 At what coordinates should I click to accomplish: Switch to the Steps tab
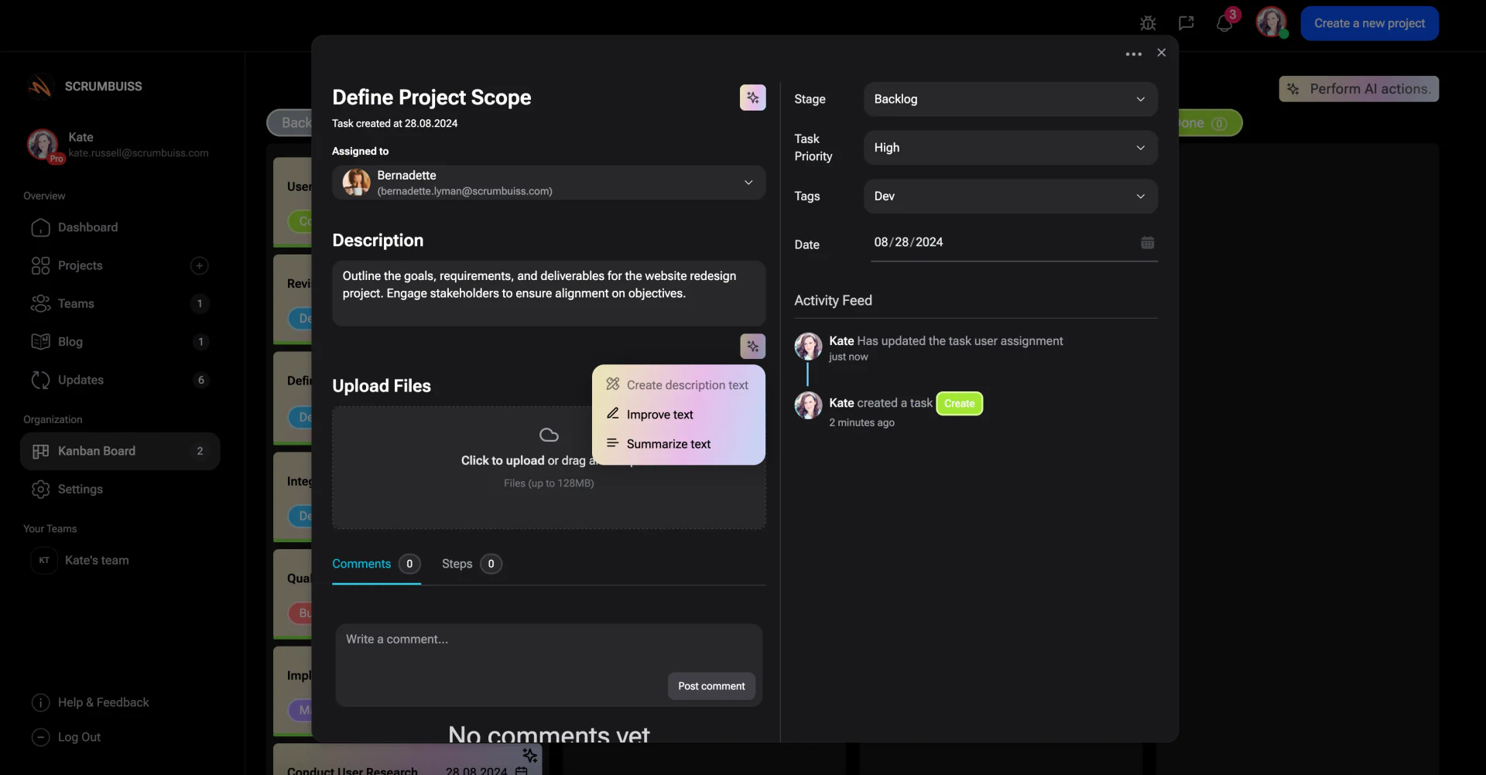(456, 564)
